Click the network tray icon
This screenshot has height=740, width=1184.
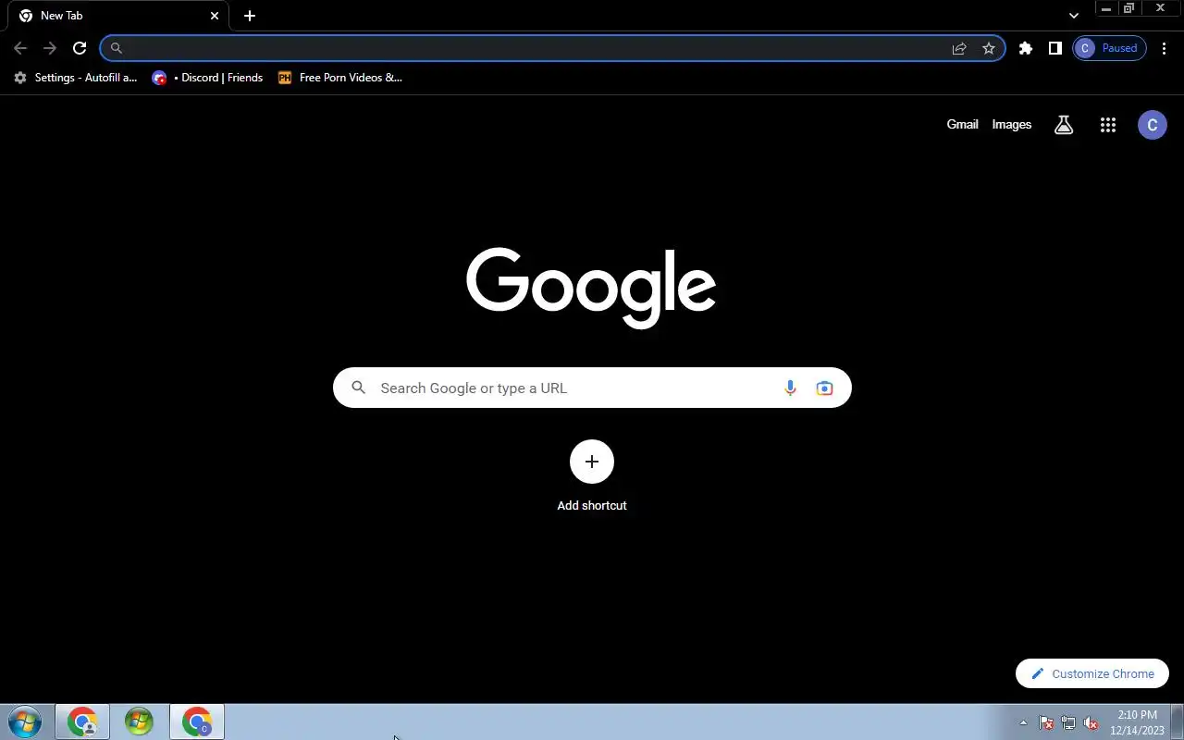point(1068,722)
